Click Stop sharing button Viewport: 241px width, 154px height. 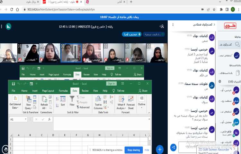(134, 150)
